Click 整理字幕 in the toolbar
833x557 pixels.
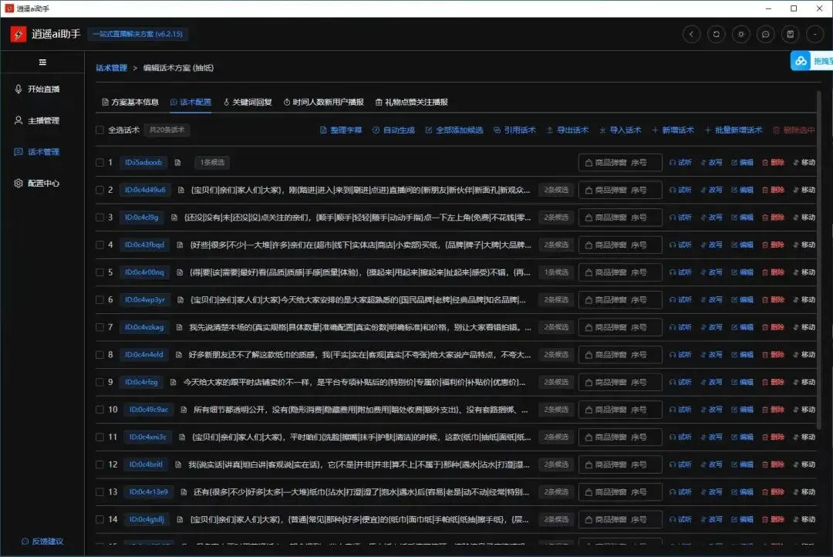341,130
